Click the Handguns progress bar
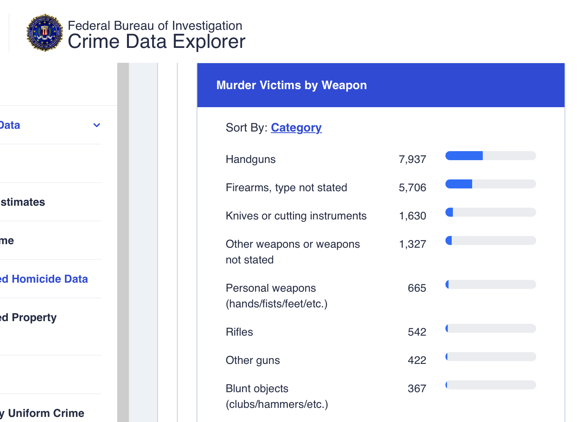Image resolution: width=583 pixels, height=422 pixels. (x=490, y=155)
